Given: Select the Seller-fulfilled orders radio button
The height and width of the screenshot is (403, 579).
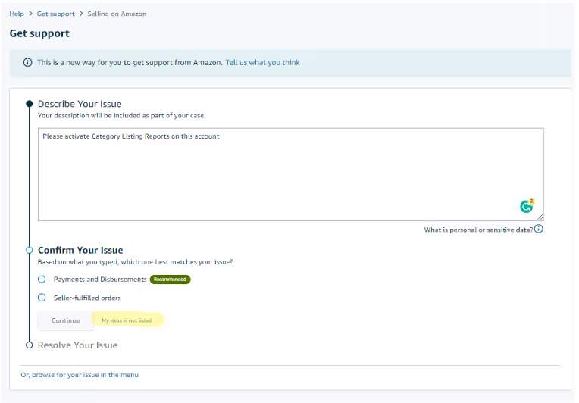Looking at the screenshot, I should [42, 298].
